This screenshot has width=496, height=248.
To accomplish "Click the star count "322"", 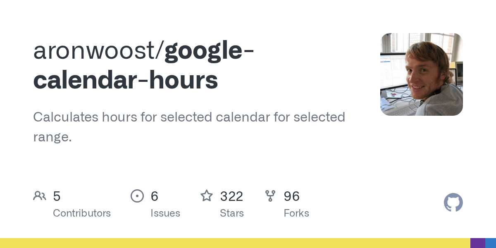I will tap(231, 196).
